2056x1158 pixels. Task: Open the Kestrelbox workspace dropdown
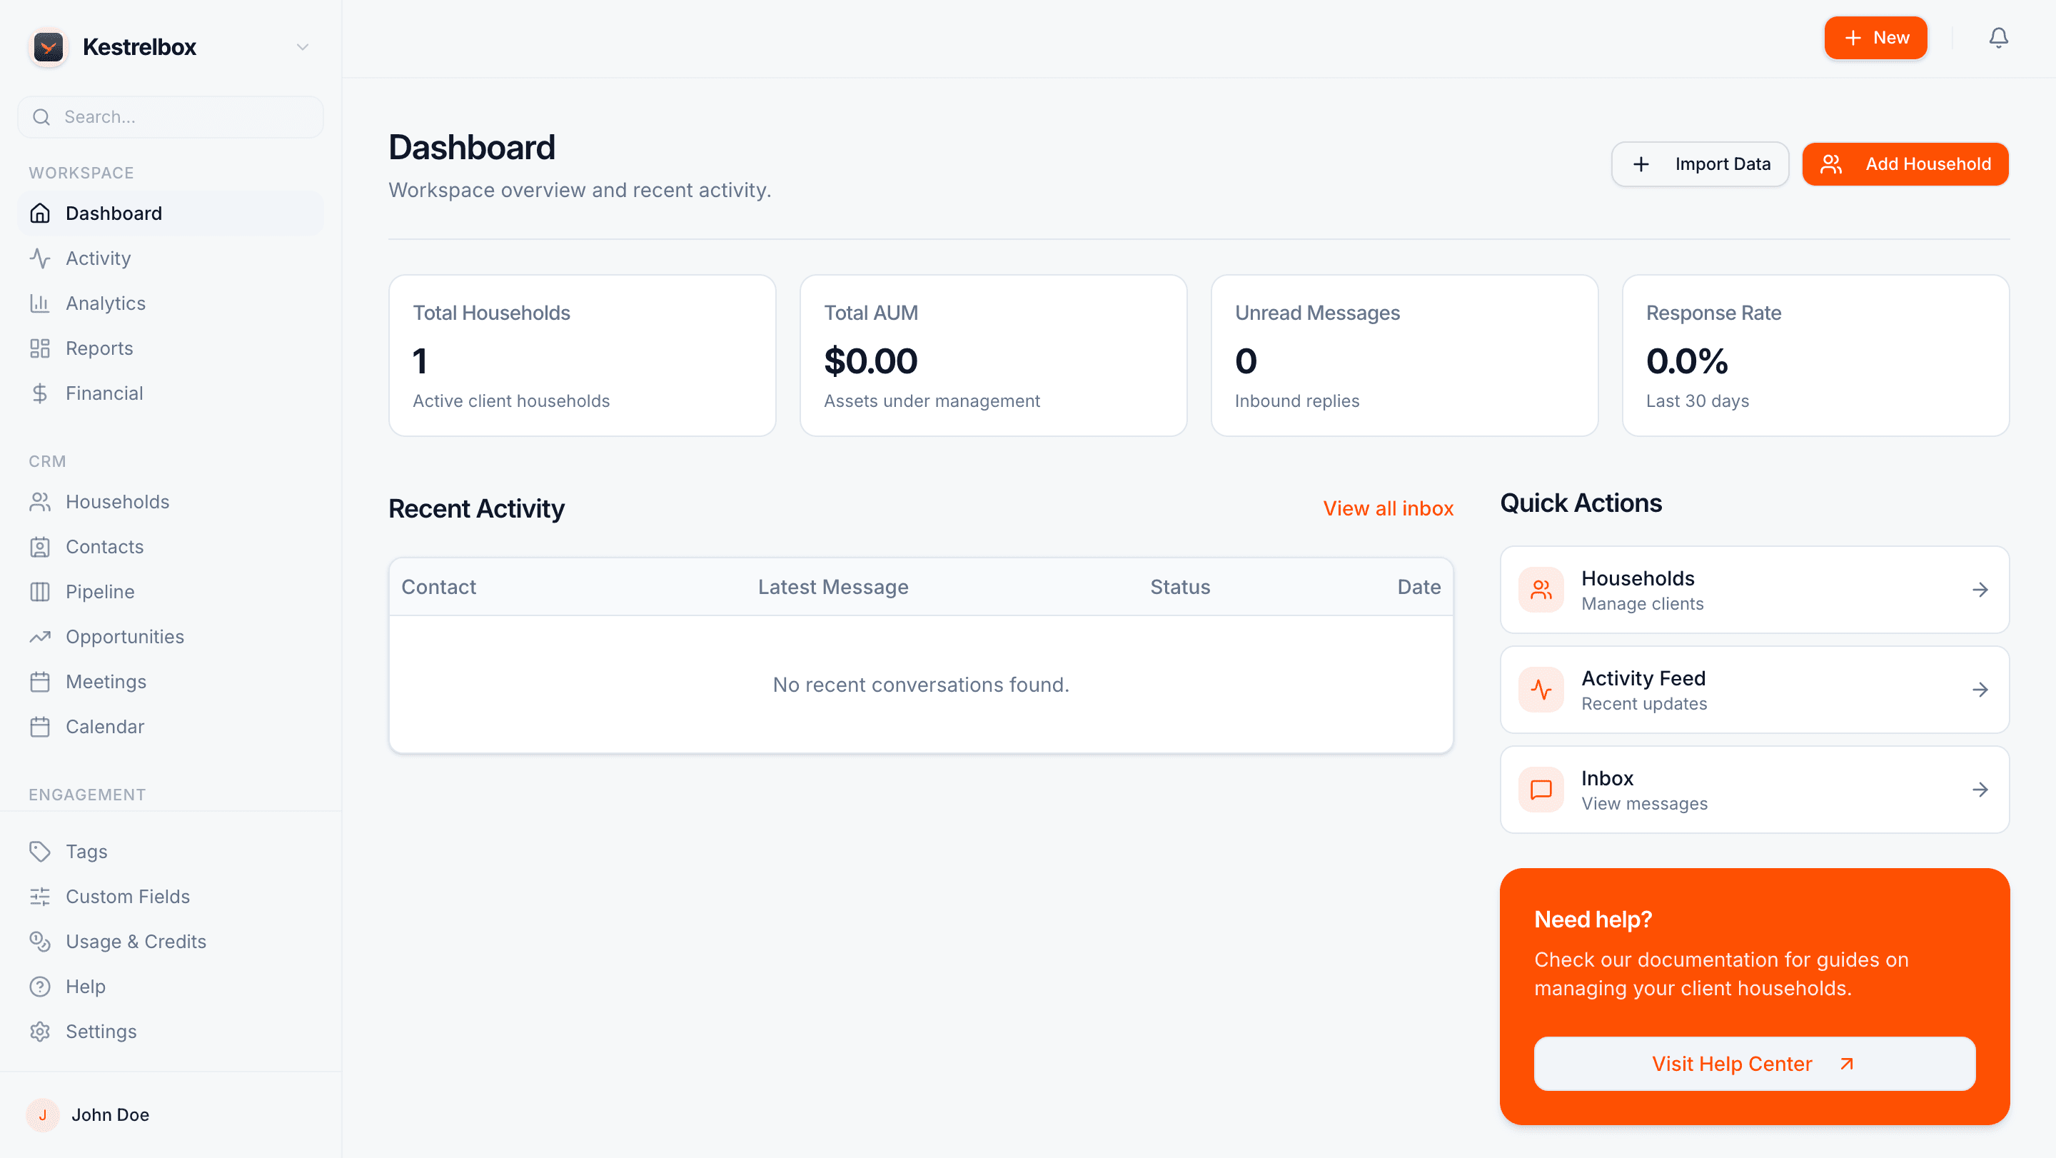302,46
